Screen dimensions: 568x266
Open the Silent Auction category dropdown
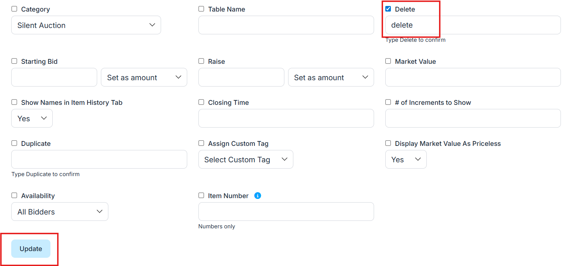click(x=86, y=25)
